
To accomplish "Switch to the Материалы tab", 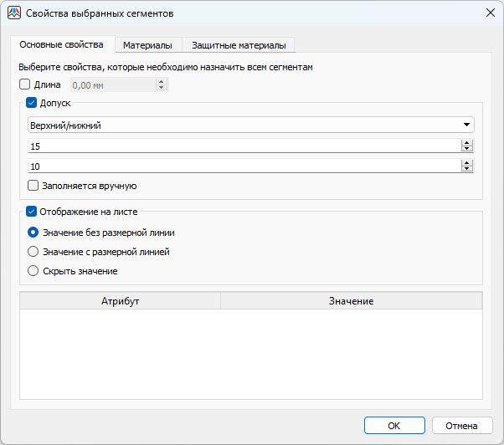I will (x=147, y=45).
